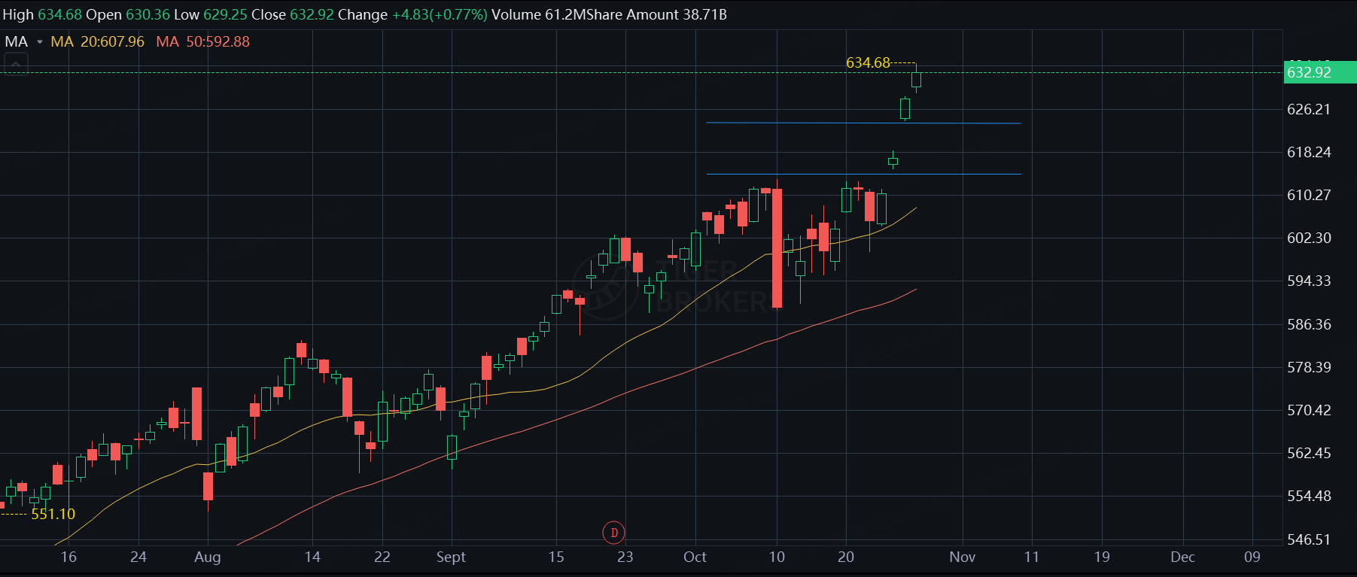Click the Sept label on date axis
The image size is (1357, 577).
(451, 557)
